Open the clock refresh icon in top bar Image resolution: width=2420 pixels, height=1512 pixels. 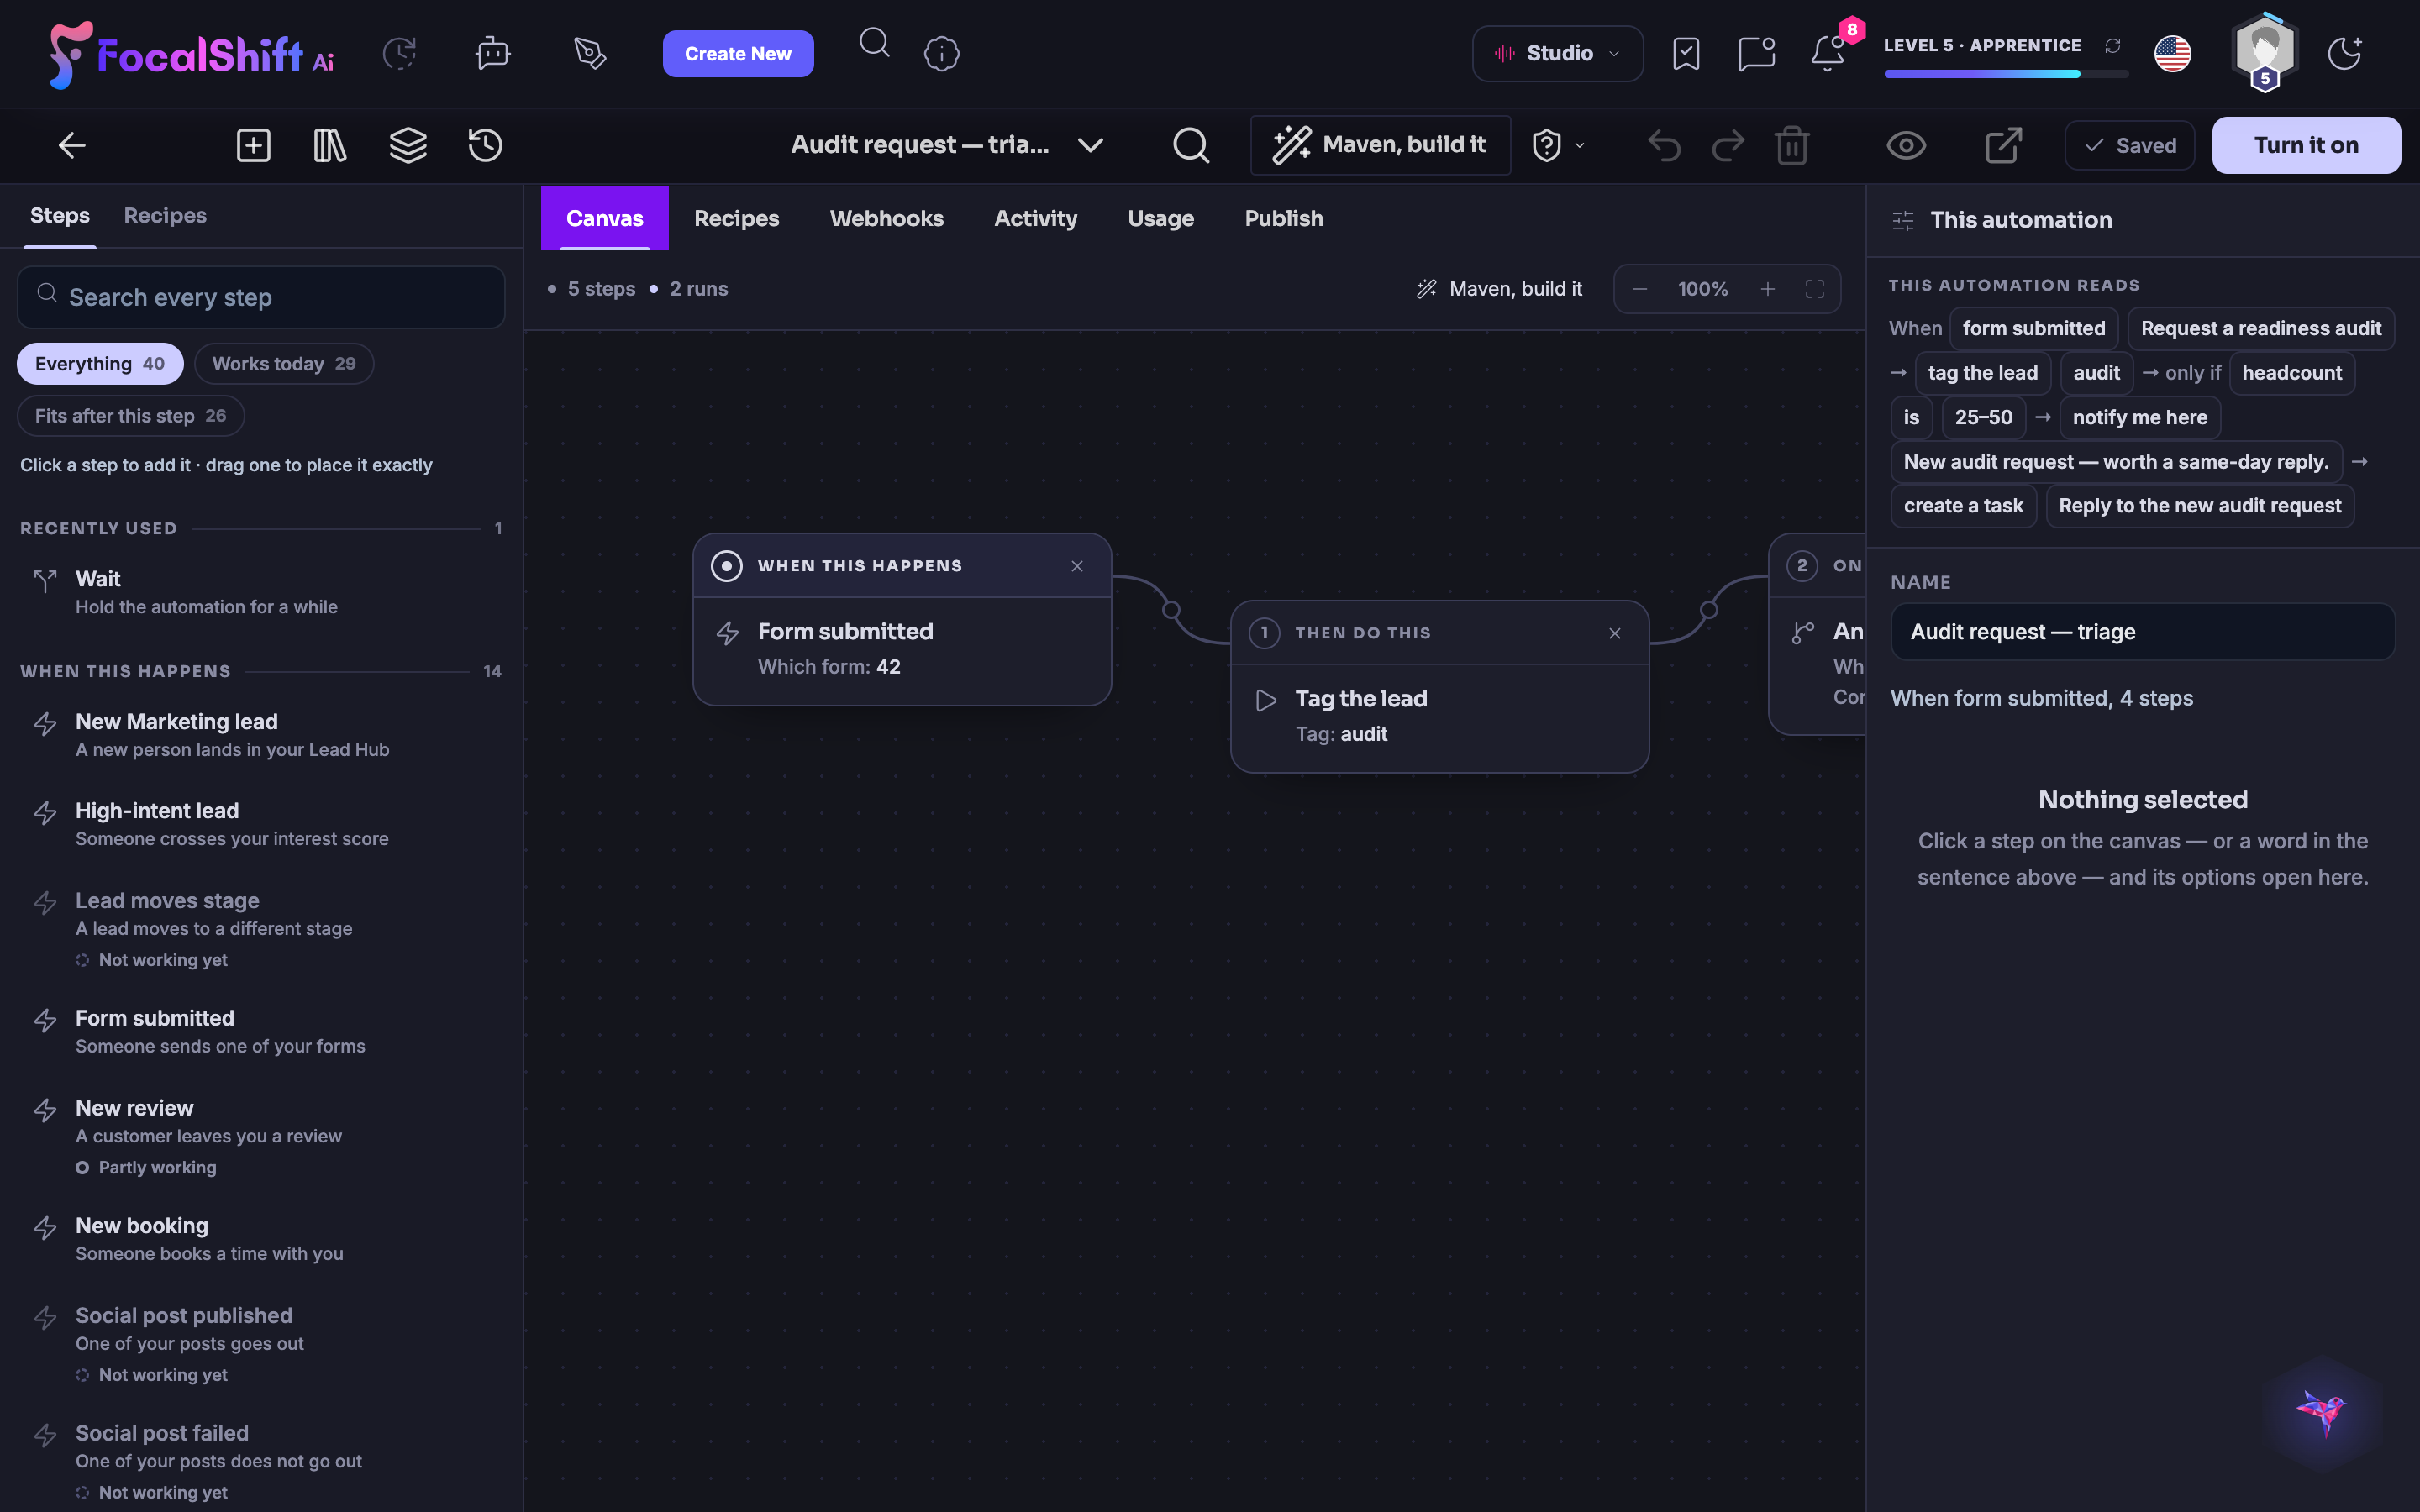click(x=399, y=53)
